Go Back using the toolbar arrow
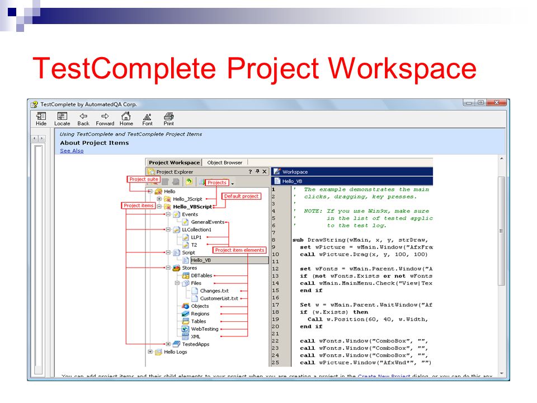The width and height of the screenshot is (537, 403). point(83,116)
